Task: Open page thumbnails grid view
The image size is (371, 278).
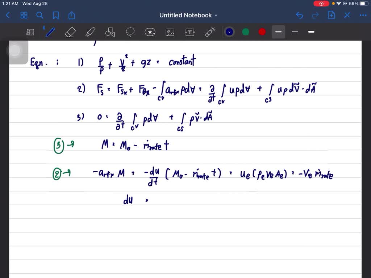Action: pos(24,15)
